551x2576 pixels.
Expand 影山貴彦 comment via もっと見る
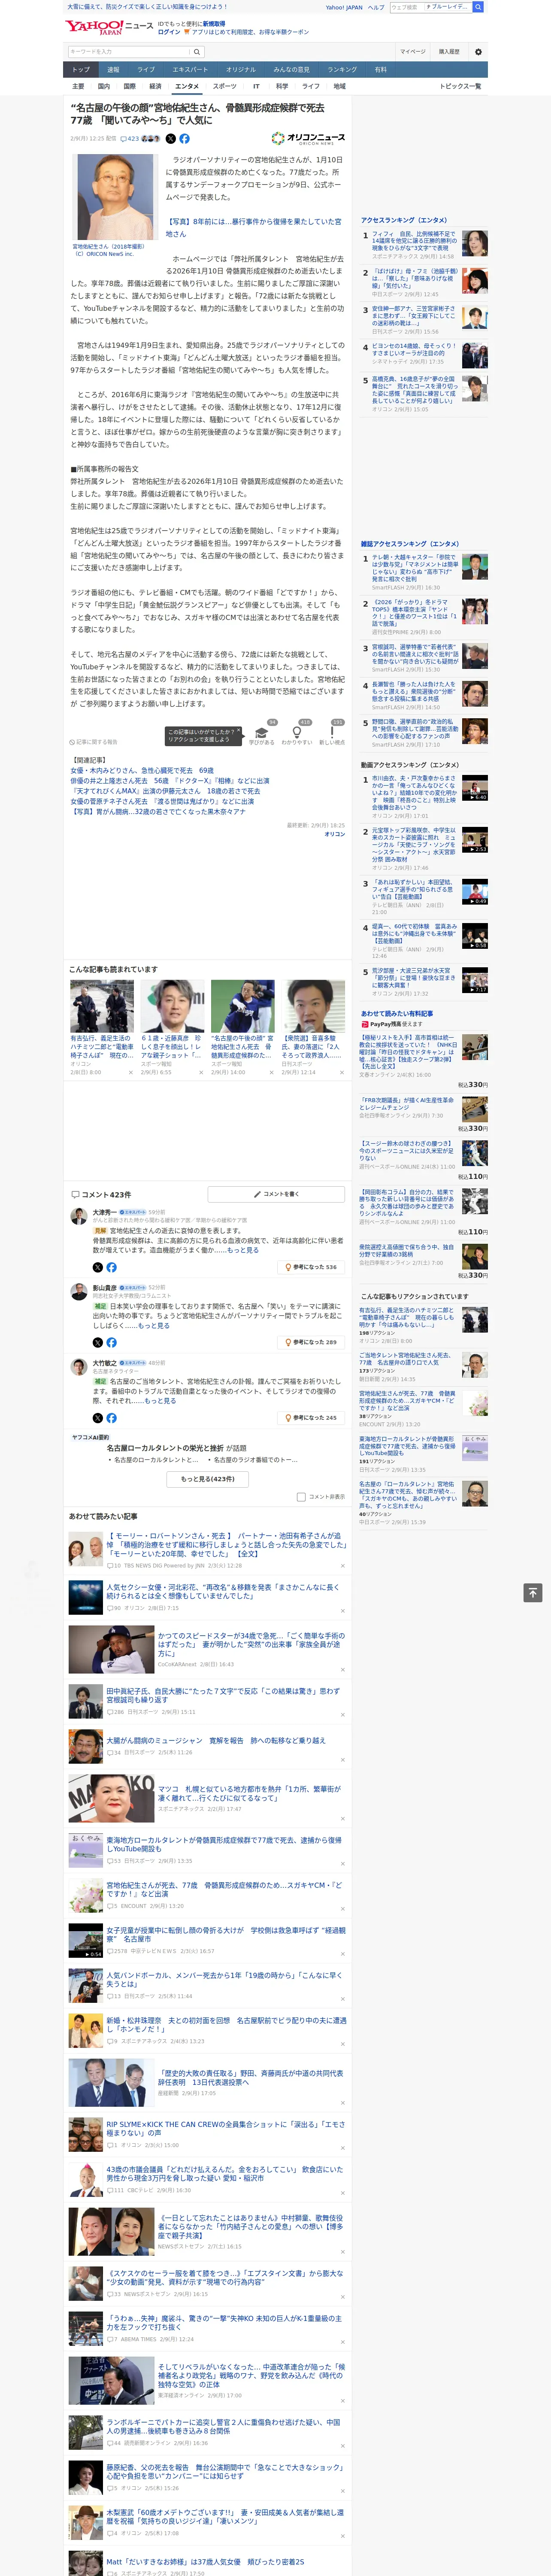154,1326
